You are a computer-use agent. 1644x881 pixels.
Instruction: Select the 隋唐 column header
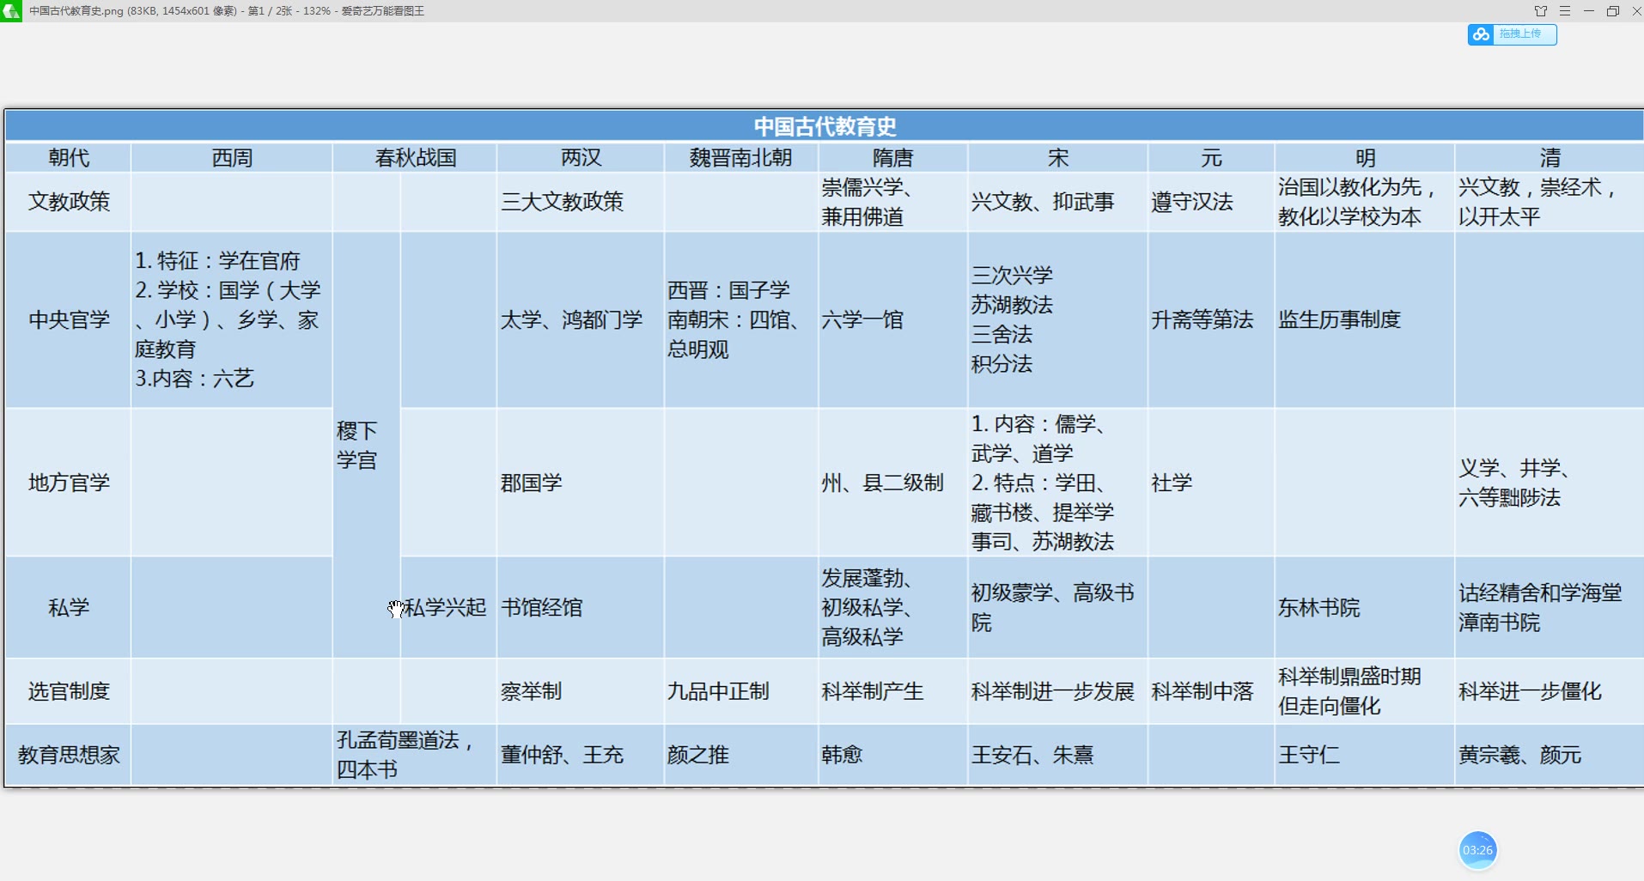click(892, 158)
